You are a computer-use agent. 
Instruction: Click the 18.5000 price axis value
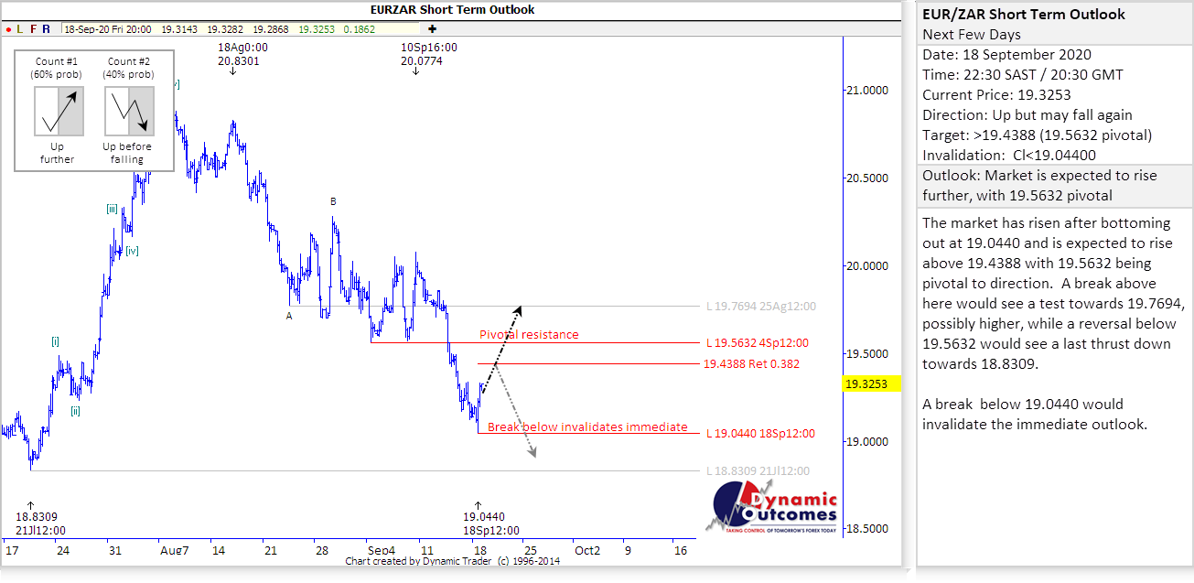tap(866, 529)
